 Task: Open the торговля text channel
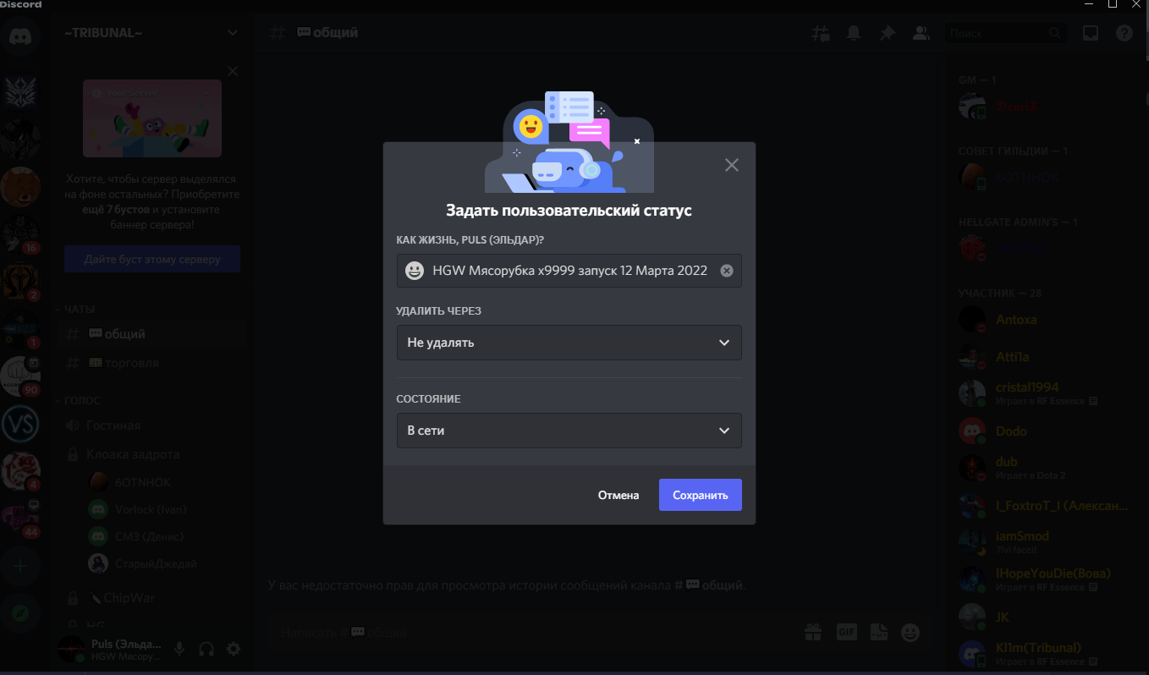pos(152,363)
